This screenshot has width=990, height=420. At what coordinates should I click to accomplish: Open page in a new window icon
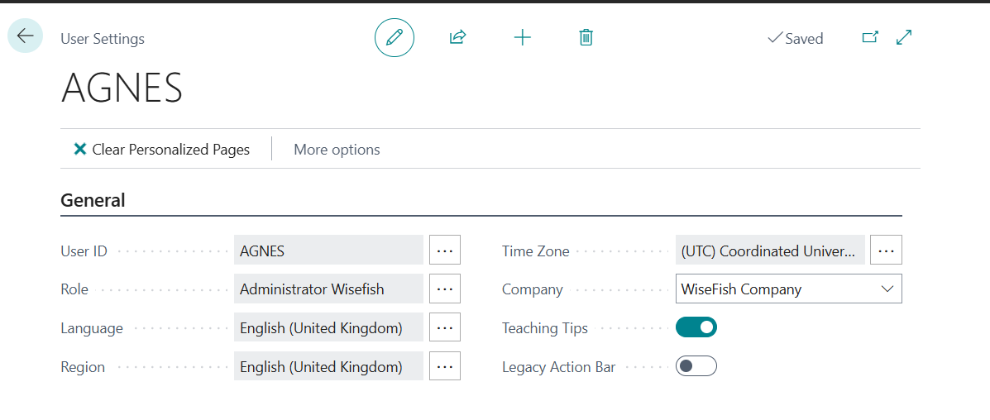(x=870, y=37)
